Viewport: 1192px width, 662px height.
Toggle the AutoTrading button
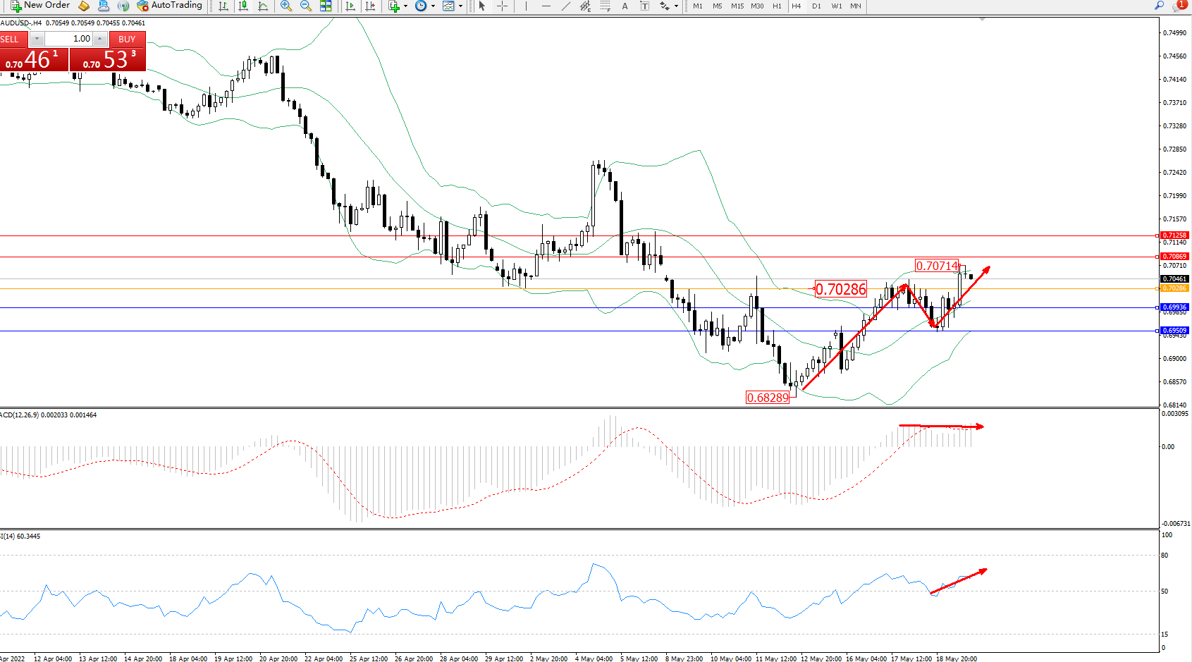tap(169, 5)
